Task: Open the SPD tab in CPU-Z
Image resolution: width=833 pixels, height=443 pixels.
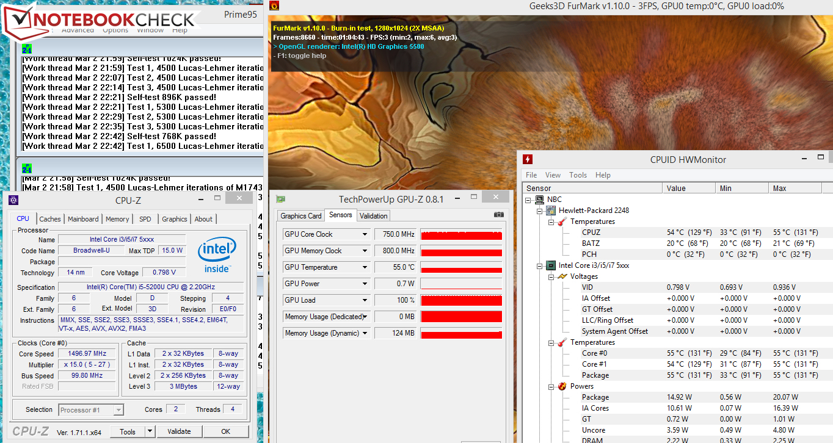Action: point(145,219)
